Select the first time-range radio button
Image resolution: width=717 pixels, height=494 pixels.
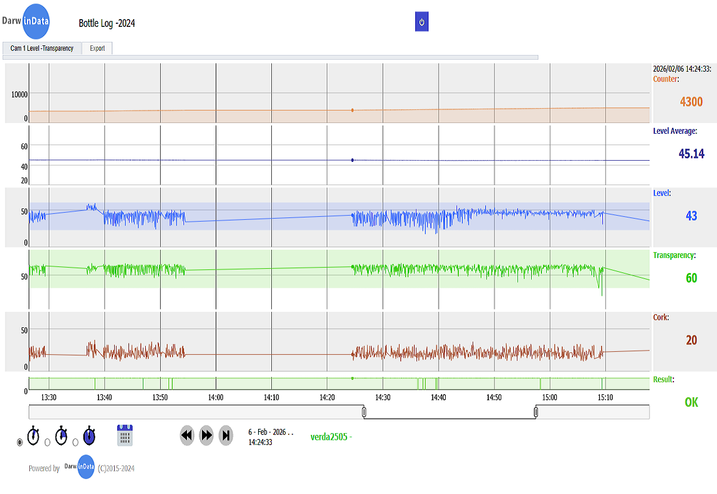(20, 442)
